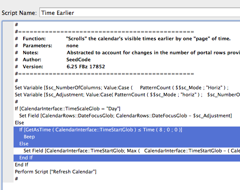Select the Beep script step

127,137
